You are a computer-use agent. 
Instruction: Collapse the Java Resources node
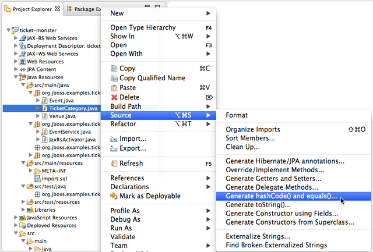pyautogui.click(x=16, y=77)
